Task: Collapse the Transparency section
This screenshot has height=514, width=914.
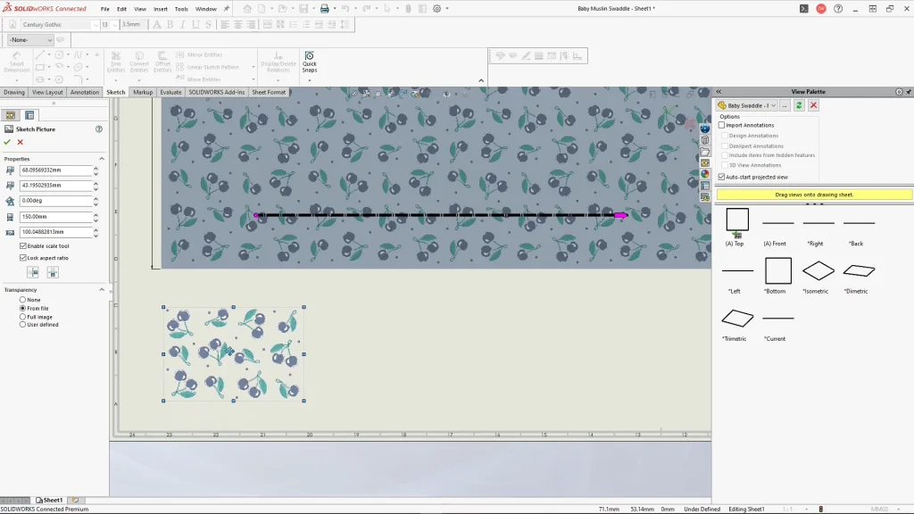Action: point(102,290)
